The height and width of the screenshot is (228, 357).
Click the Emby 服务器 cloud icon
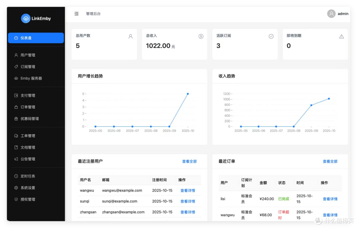(16, 78)
